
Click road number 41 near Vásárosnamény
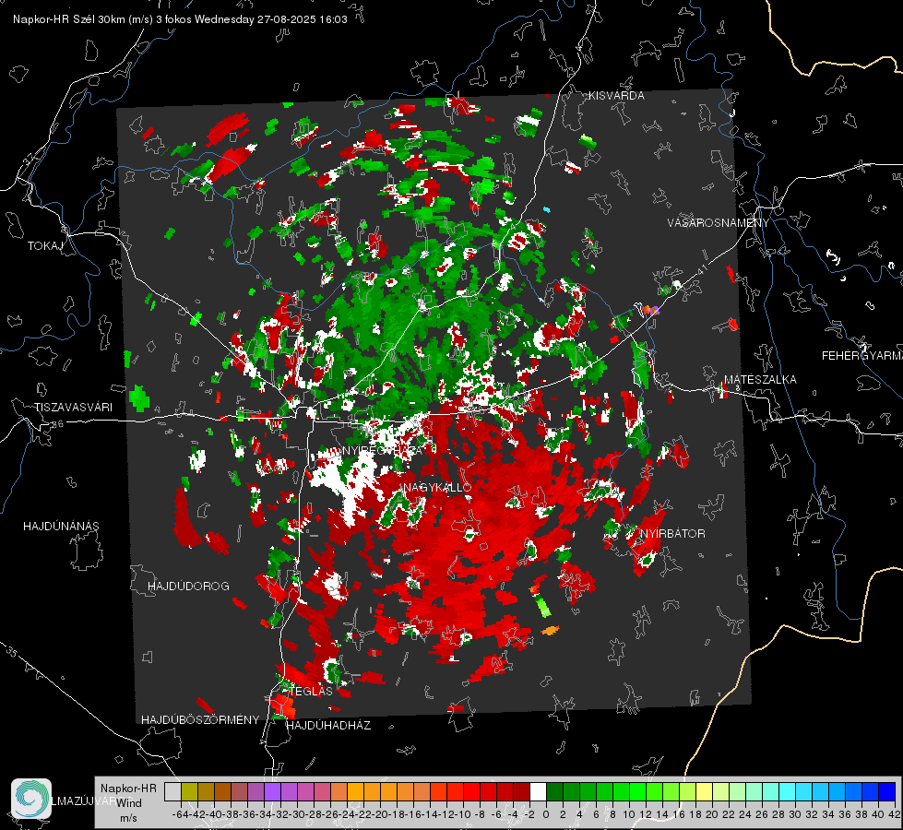point(702,271)
